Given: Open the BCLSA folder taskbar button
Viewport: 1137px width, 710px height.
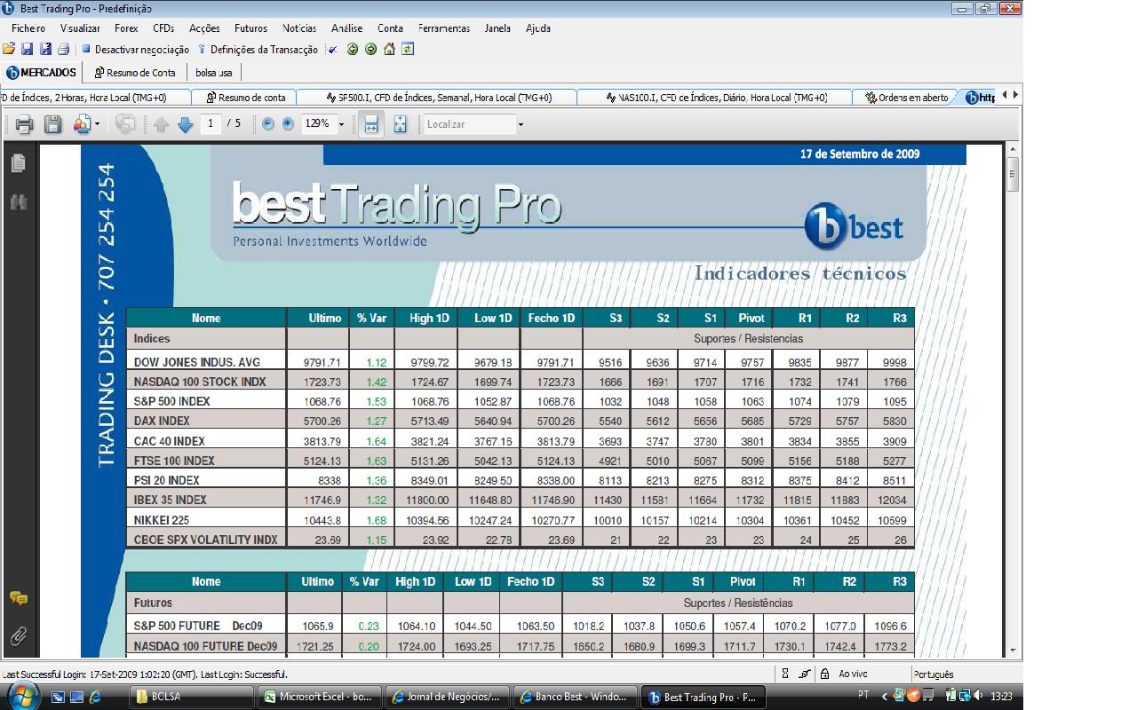Looking at the screenshot, I should pos(192,697).
